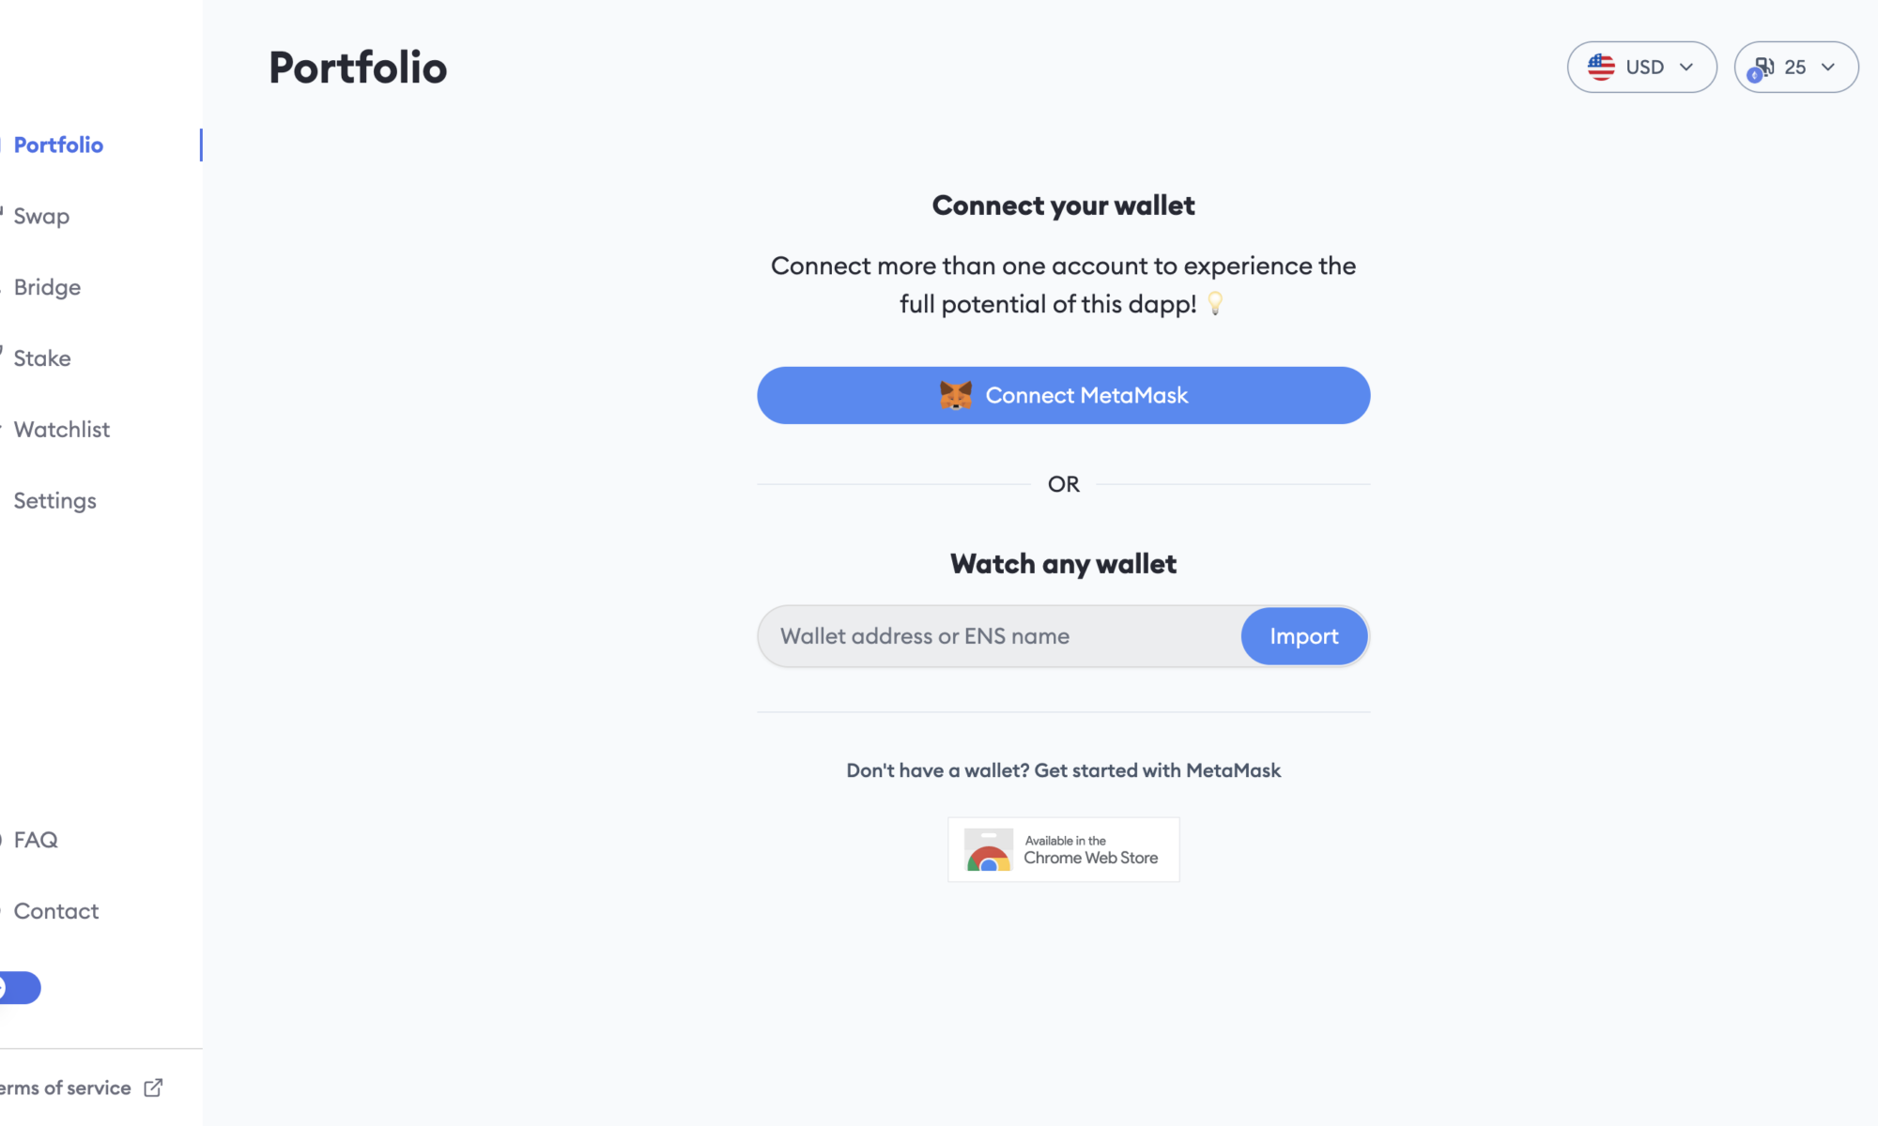The image size is (1878, 1126).
Task: Click the MetaMask fox icon on the button
Action: (955, 395)
